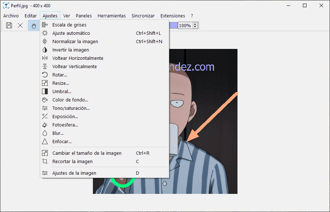Click the app icon in title bar
This screenshot has width=330, height=212.
click(6, 6)
